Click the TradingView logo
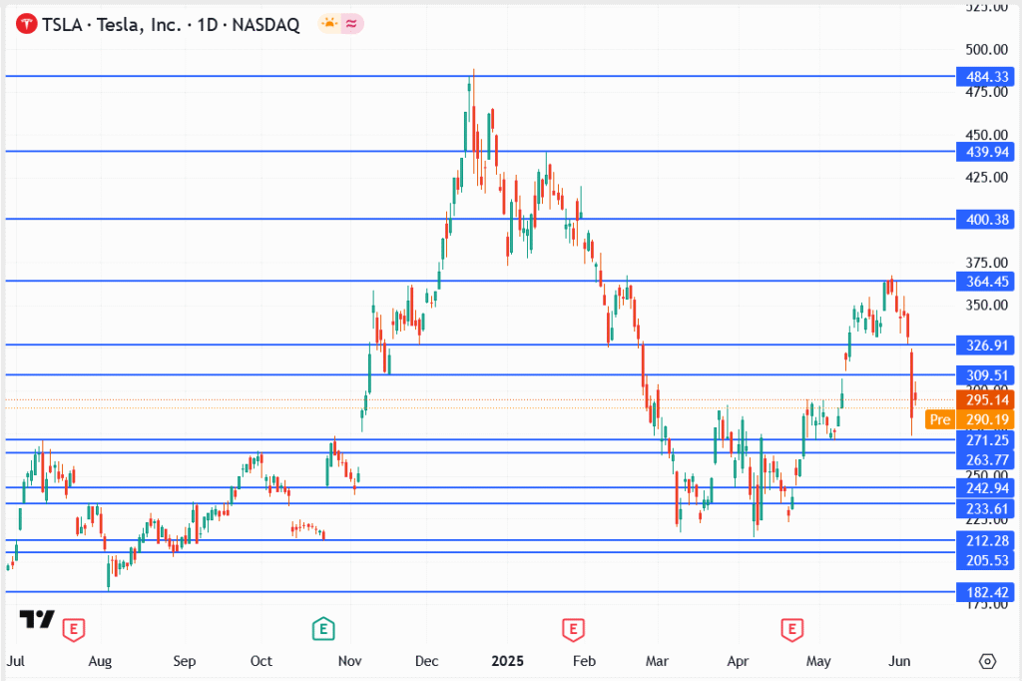The height and width of the screenshot is (681, 1022). pyautogui.click(x=37, y=619)
